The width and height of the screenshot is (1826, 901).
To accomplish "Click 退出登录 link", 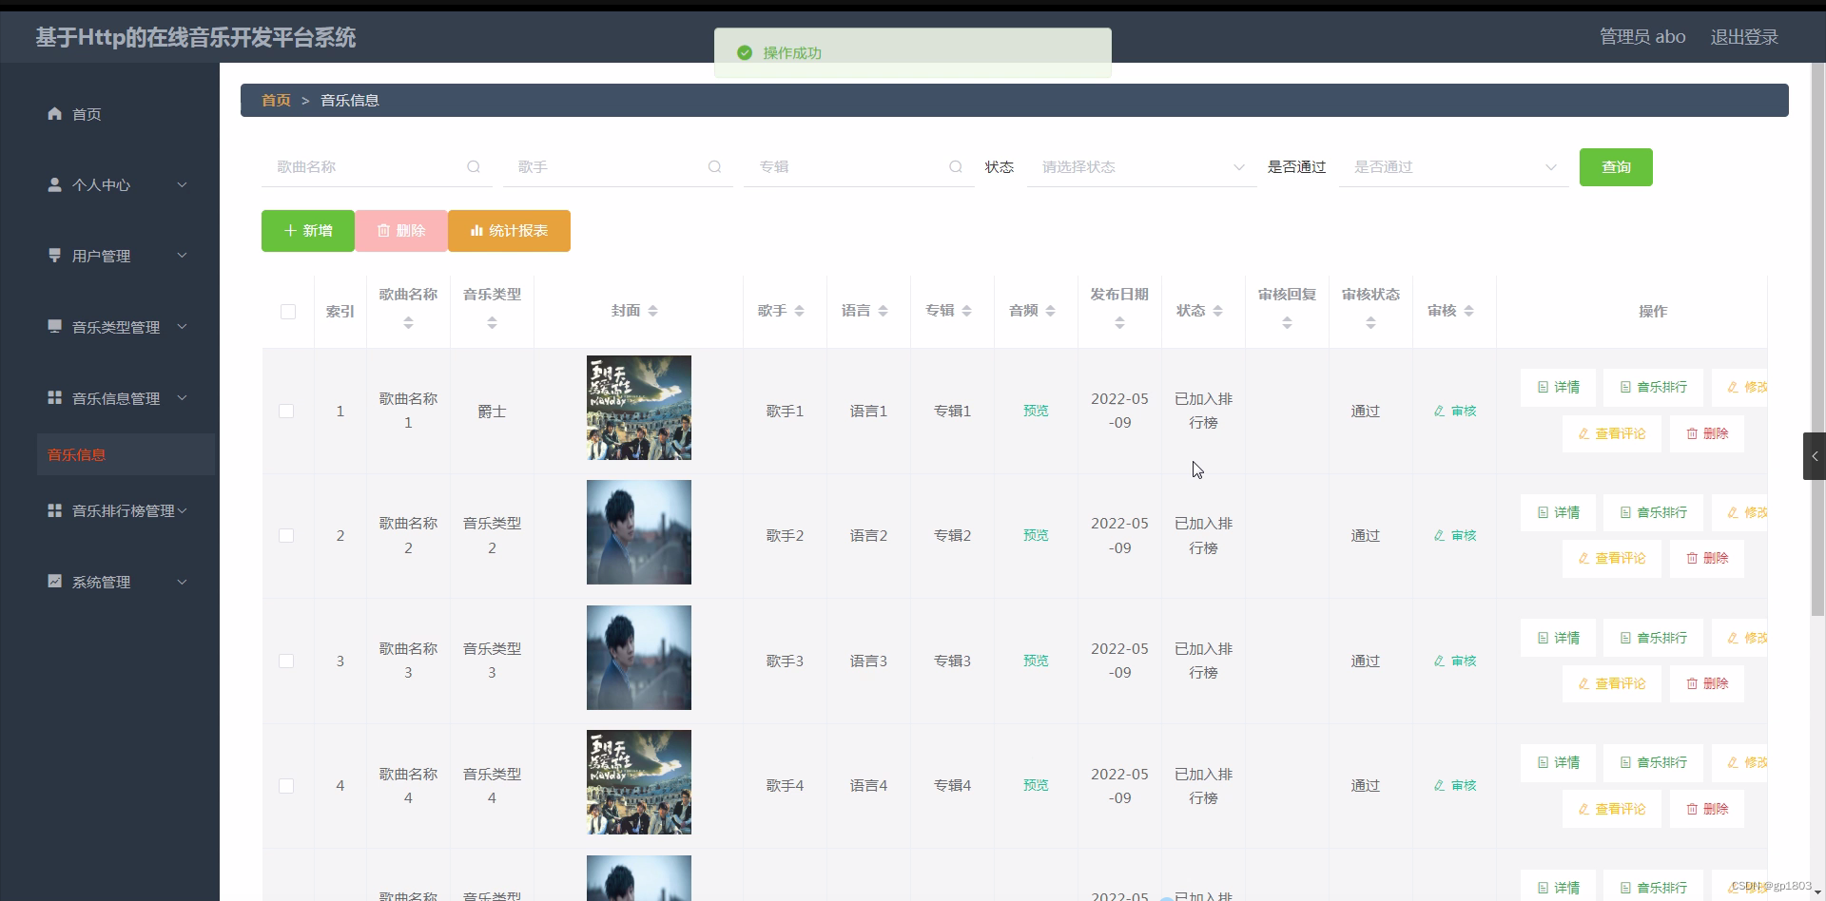I will (1744, 37).
